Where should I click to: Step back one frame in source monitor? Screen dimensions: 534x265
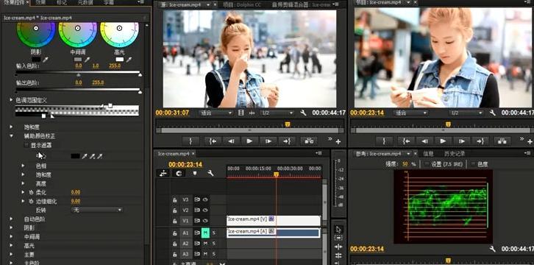point(231,141)
